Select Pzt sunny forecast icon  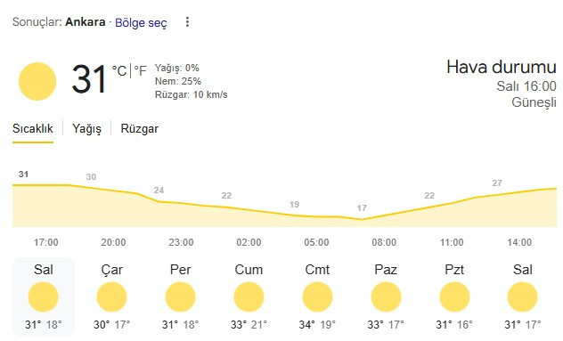click(454, 296)
